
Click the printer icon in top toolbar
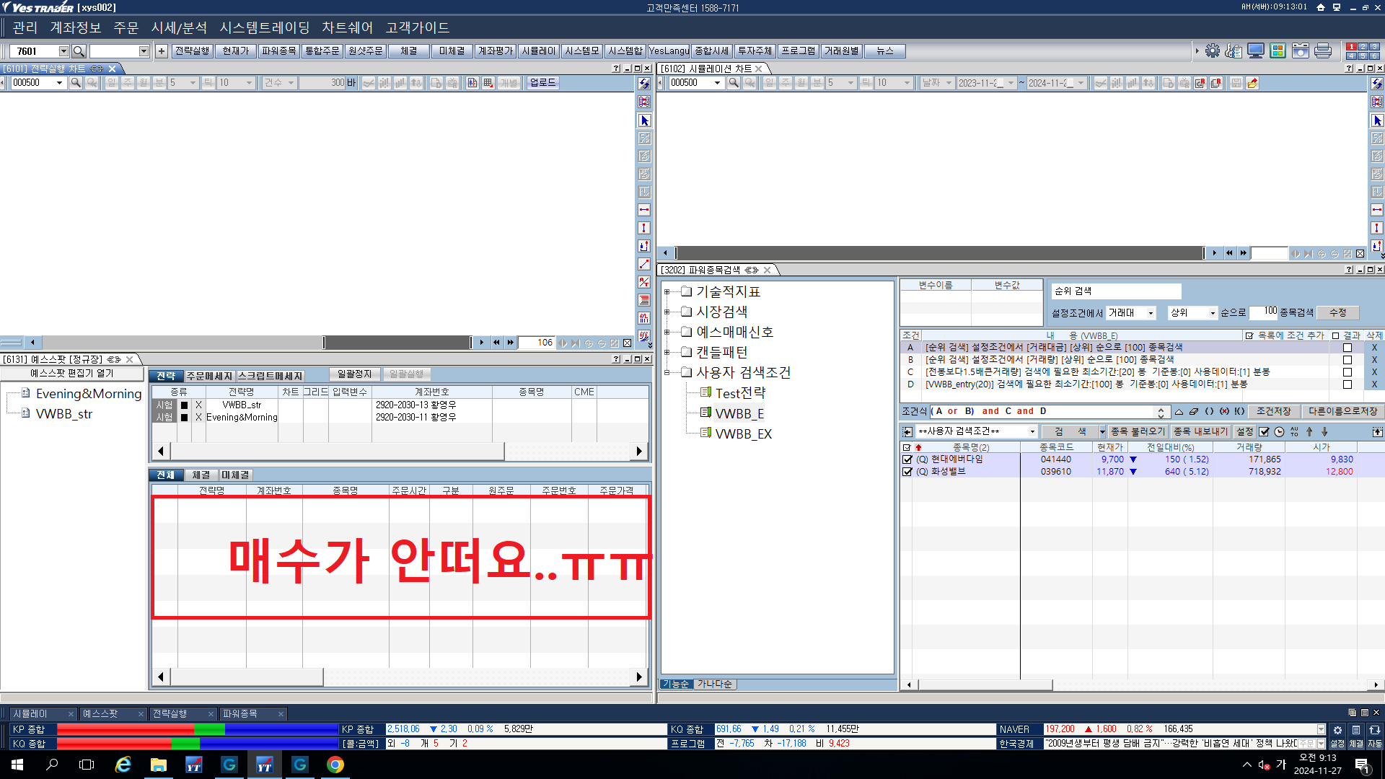click(x=1323, y=51)
